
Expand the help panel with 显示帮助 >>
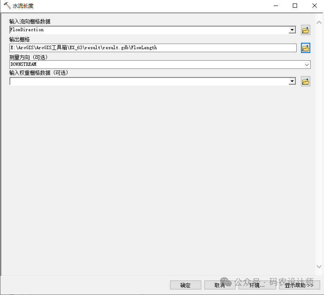tap(299, 285)
